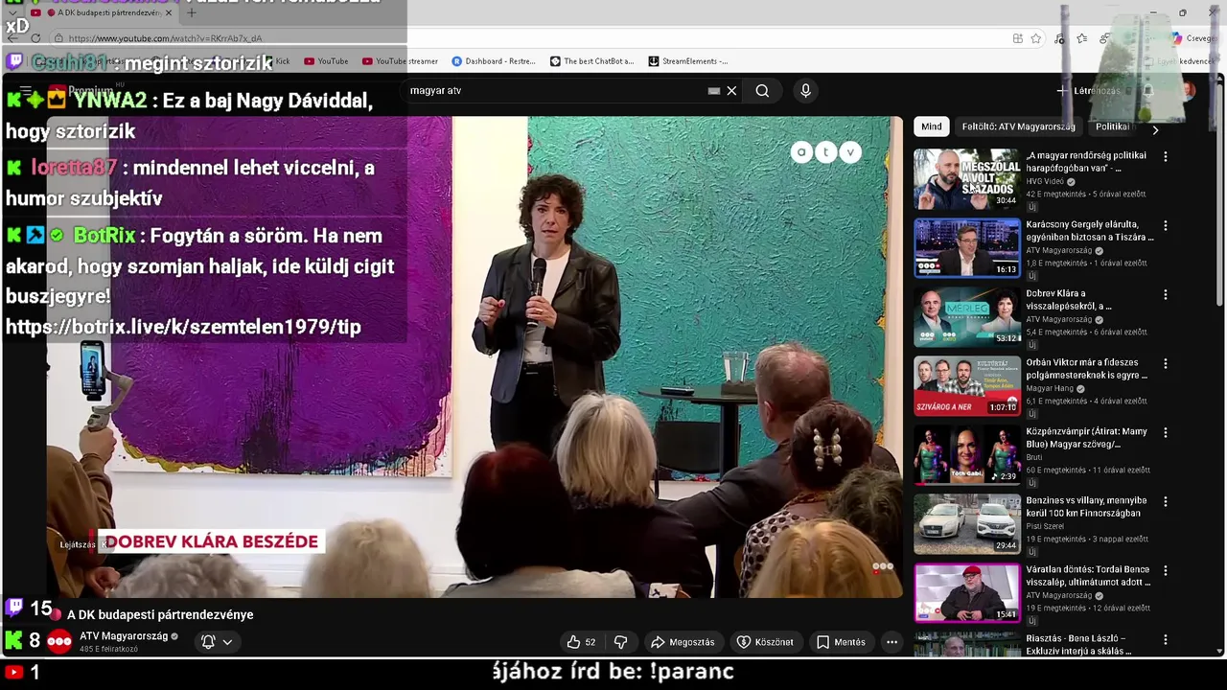This screenshot has width=1227, height=690.
Task: Open the Dashboard - Restre... bookmark
Action: (493, 61)
